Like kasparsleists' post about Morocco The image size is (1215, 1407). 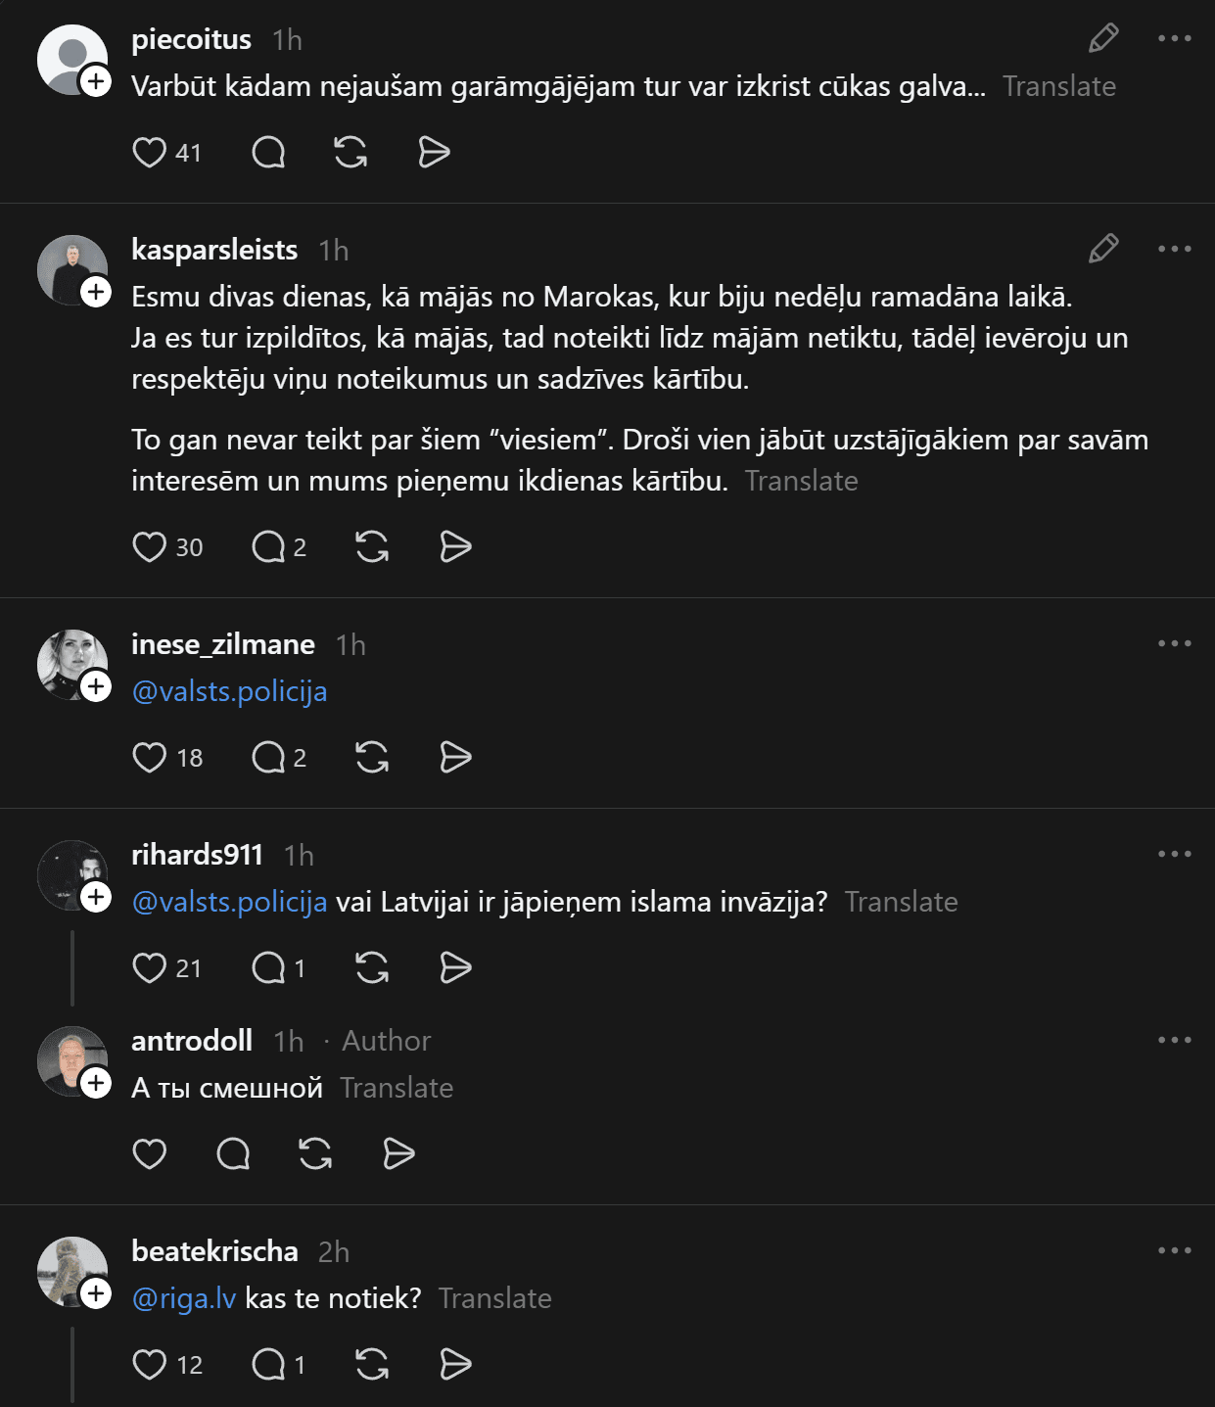pyautogui.click(x=150, y=547)
